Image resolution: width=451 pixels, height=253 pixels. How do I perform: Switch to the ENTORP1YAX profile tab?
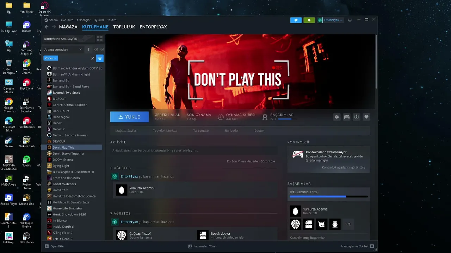pos(153,27)
